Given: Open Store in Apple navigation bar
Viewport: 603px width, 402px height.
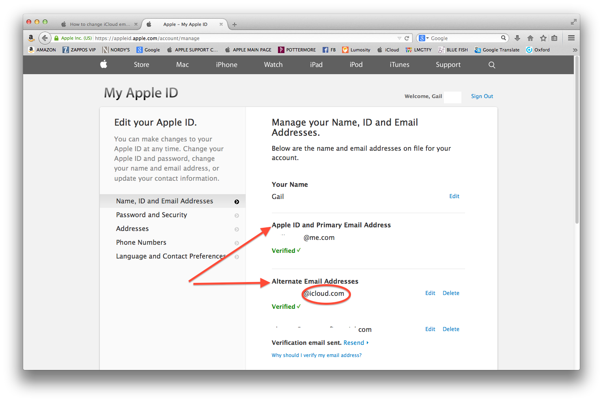Looking at the screenshot, I should pos(142,64).
